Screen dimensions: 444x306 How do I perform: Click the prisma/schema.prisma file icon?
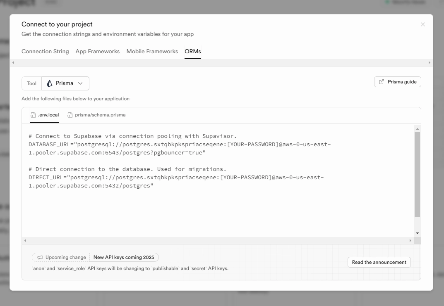pos(70,115)
